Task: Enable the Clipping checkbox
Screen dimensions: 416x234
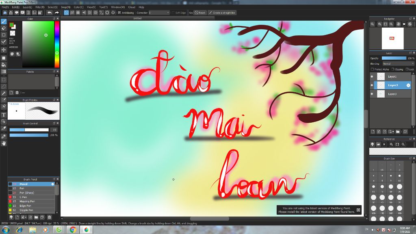Action: click(x=393, y=69)
